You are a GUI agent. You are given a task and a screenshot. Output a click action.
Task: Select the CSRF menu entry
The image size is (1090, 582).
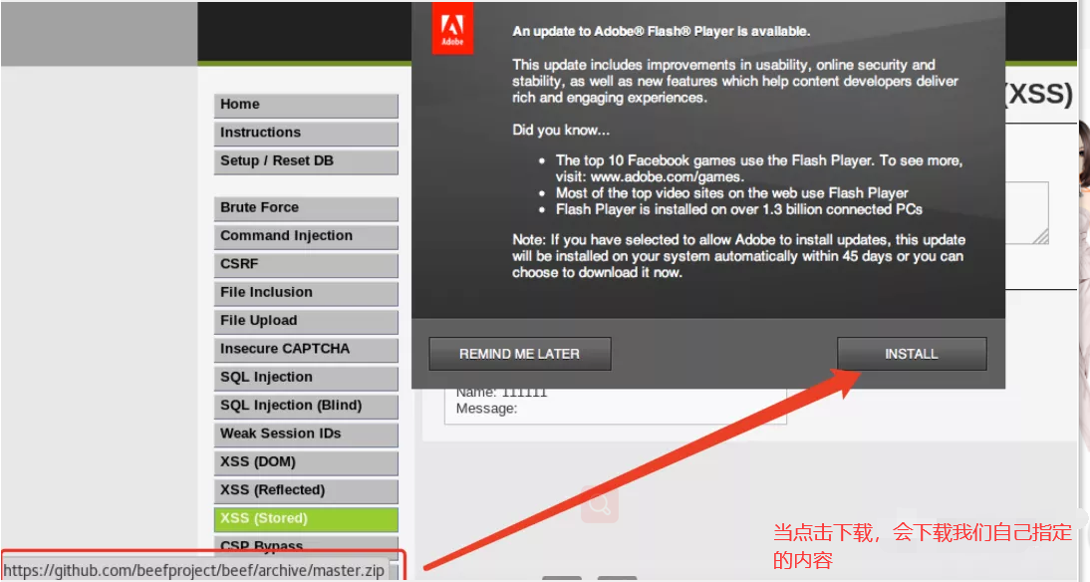(x=306, y=264)
